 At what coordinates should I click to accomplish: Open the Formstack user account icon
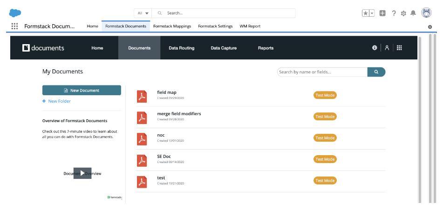click(387, 48)
